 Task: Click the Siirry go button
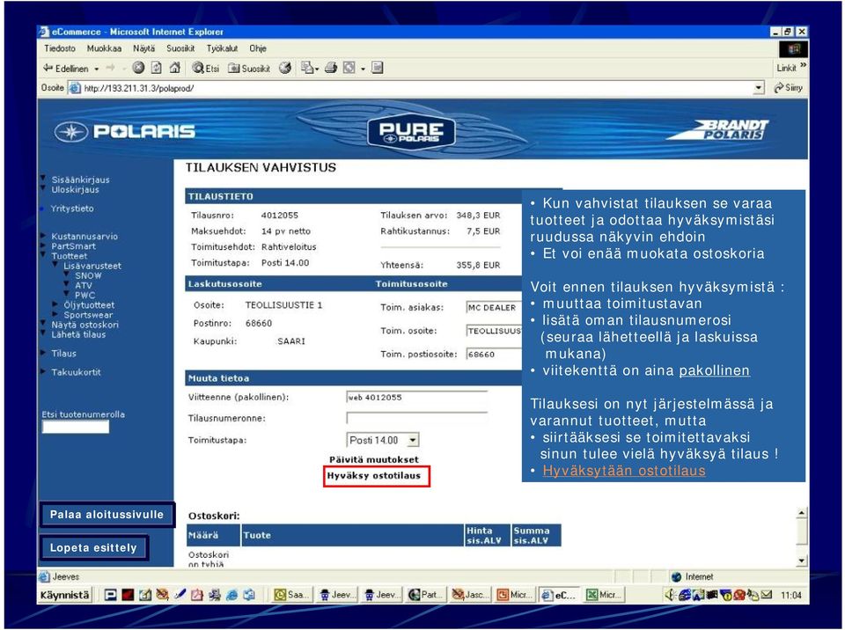tap(788, 87)
